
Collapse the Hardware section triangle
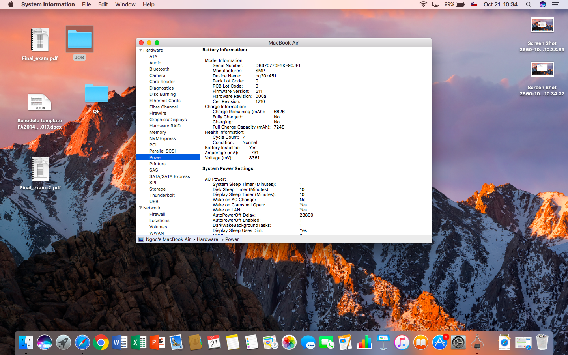click(140, 50)
